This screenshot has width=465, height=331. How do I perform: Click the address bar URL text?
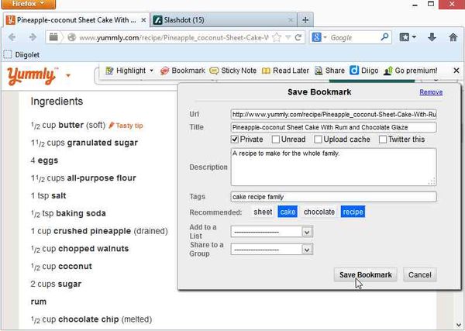pos(174,38)
